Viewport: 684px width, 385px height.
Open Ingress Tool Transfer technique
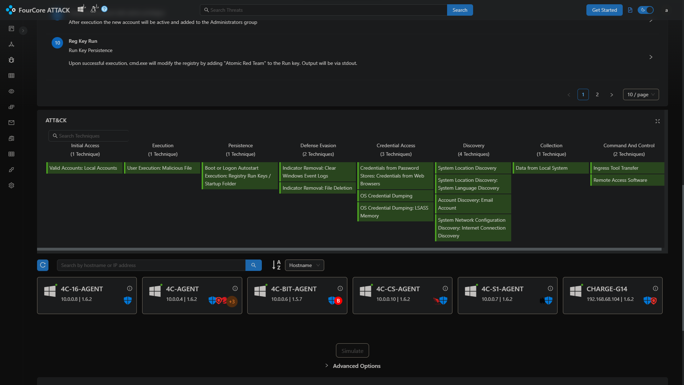pyautogui.click(x=627, y=168)
